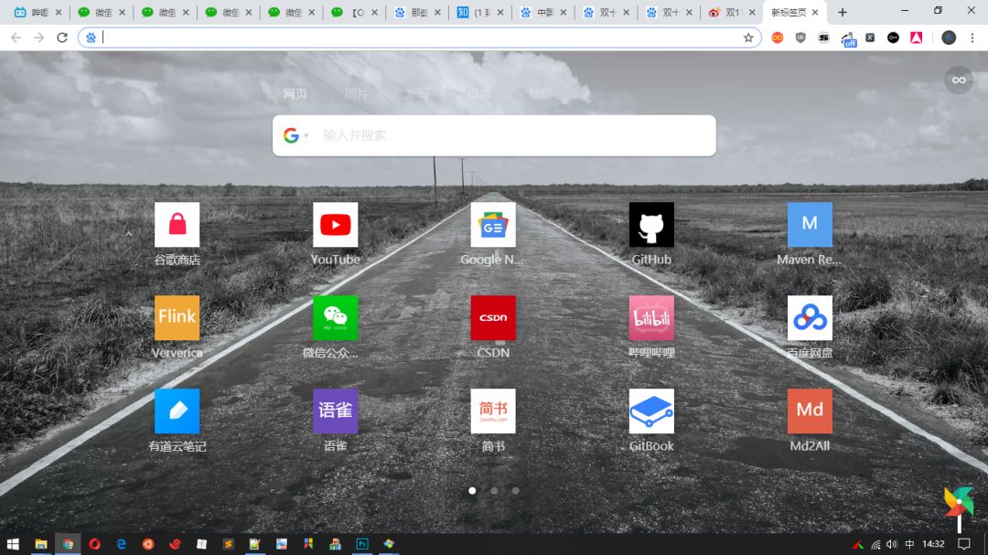Image resolution: width=988 pixels, height=555 pixels.
Task: Open a new browser tab with plus button
Action: [843, 12]
